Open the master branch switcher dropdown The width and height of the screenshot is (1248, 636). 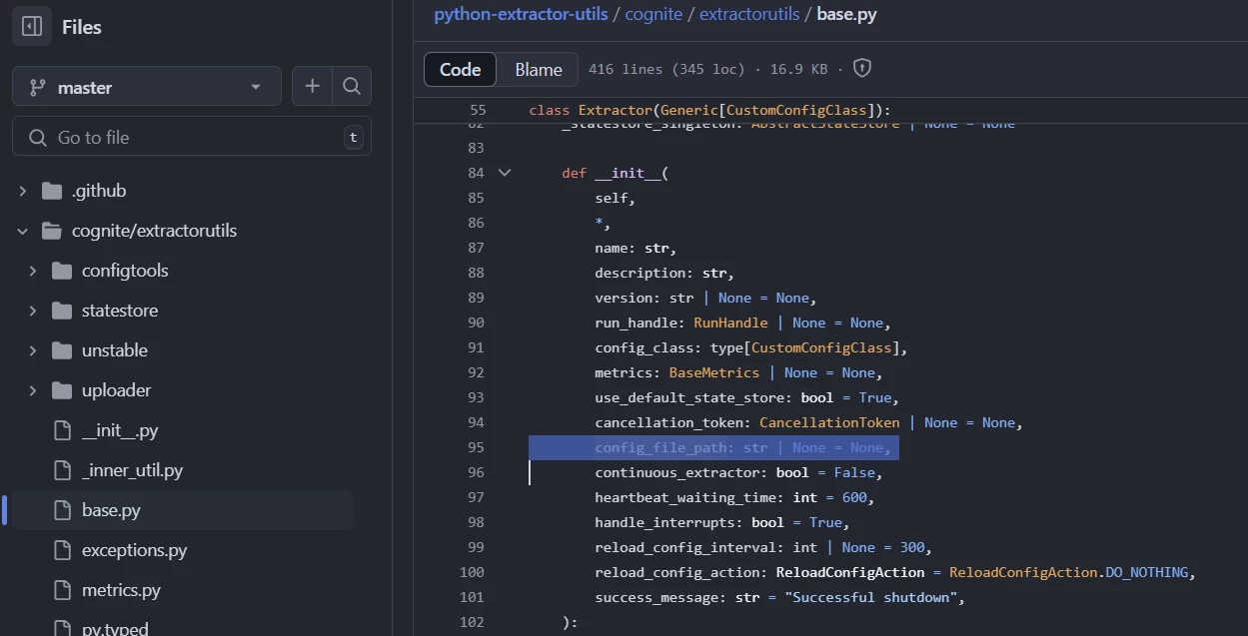147,87
